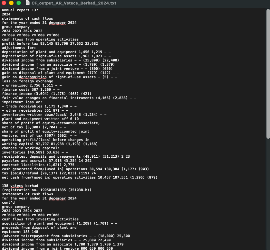
Task: Click the 'proceeds from disposal of plant and' line
Action: click(x=39, y=227)
